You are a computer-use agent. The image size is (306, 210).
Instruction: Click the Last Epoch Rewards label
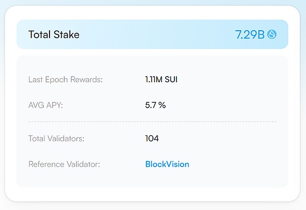66,80
